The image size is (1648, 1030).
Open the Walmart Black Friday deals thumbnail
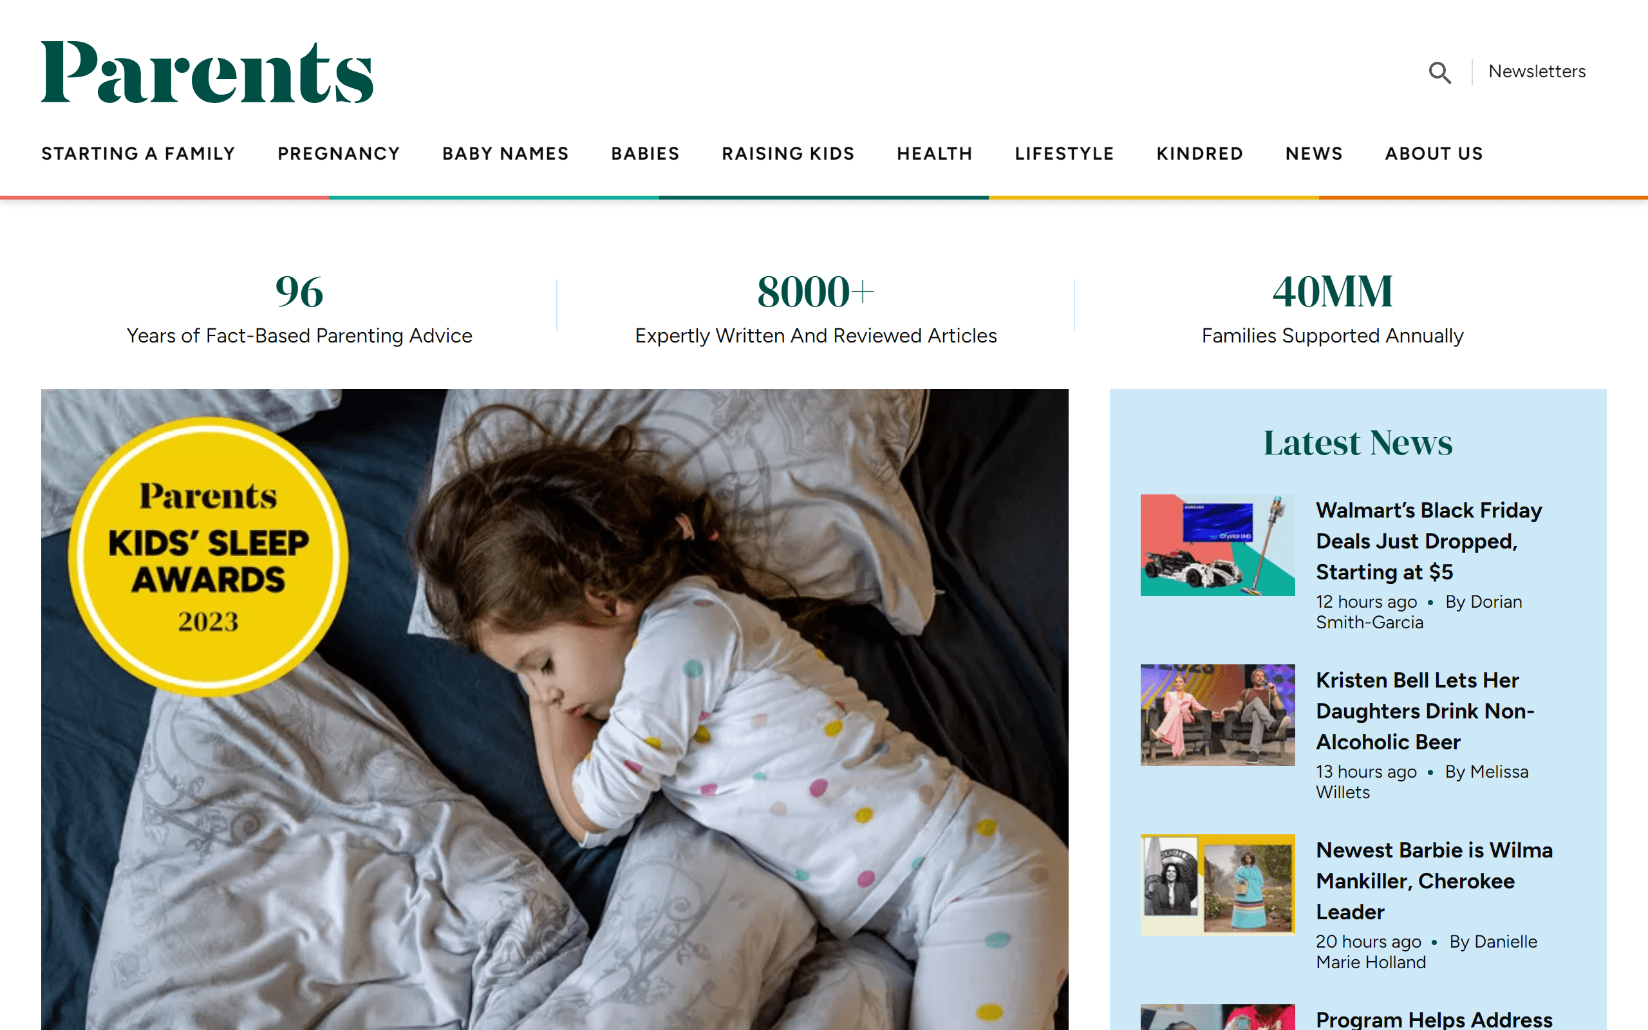coord(1217,545)
